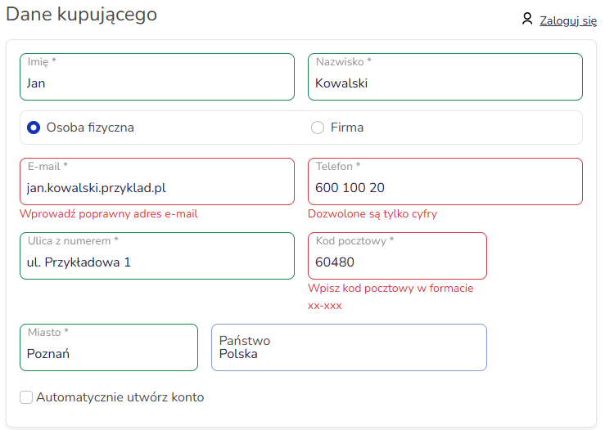Click the Wpisz kod pocztowy w formacie message

391,297
